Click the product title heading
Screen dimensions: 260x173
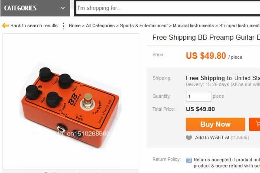coord(206,38)
